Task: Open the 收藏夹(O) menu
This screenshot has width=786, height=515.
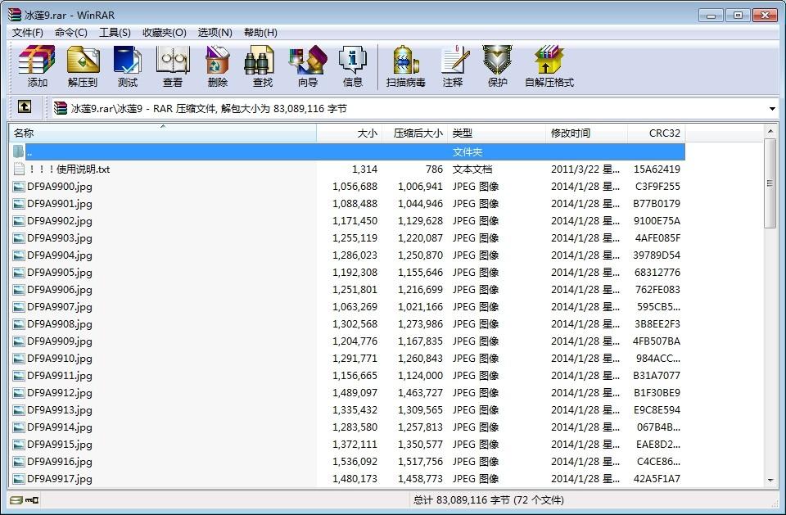Action: [164, 33]
